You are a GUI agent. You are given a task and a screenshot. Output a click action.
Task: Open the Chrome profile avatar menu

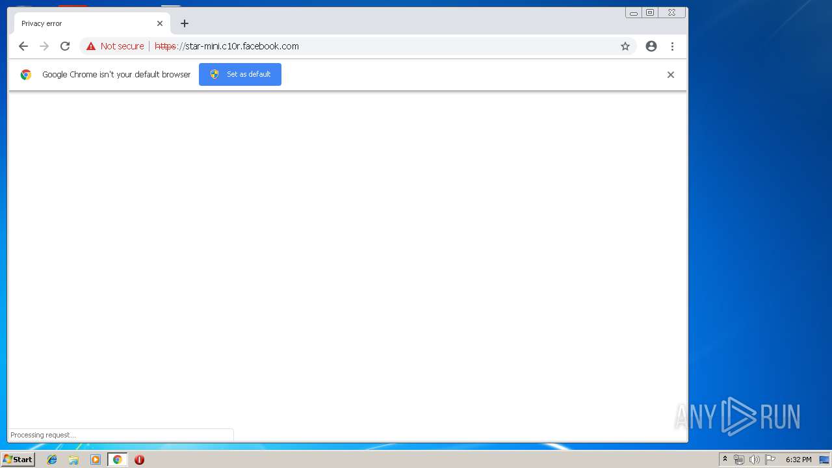coord(651,46)
